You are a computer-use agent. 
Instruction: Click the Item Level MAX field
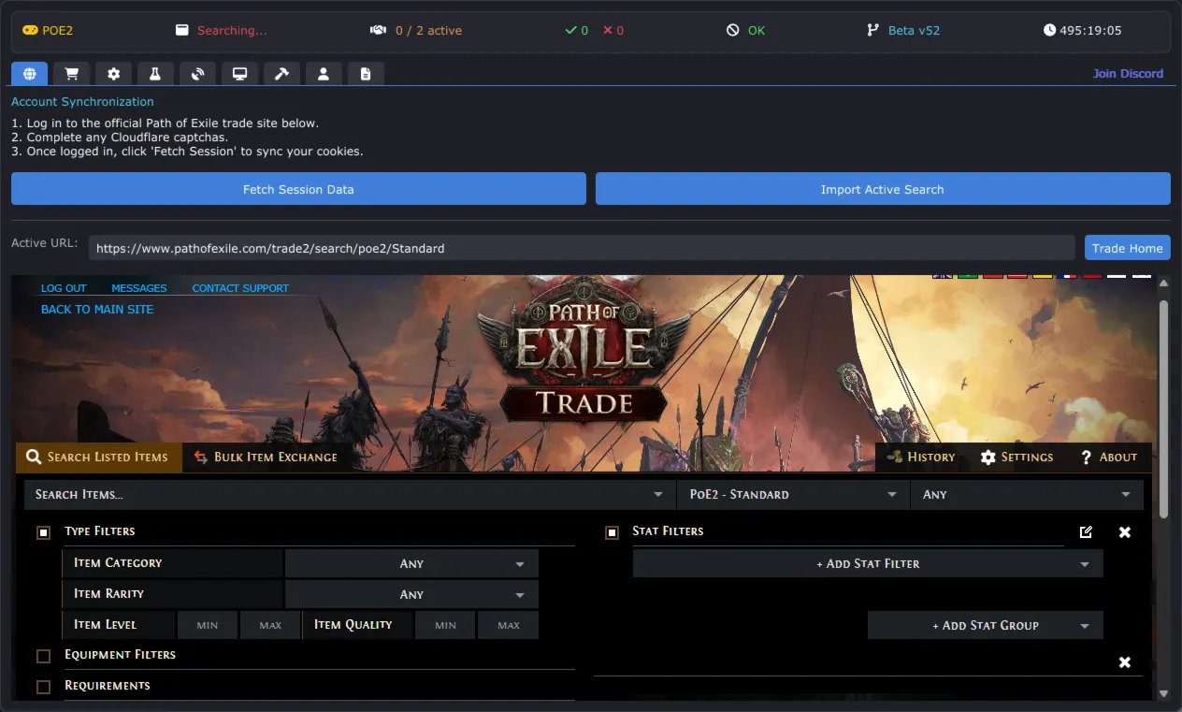click(x=270, y=625)
